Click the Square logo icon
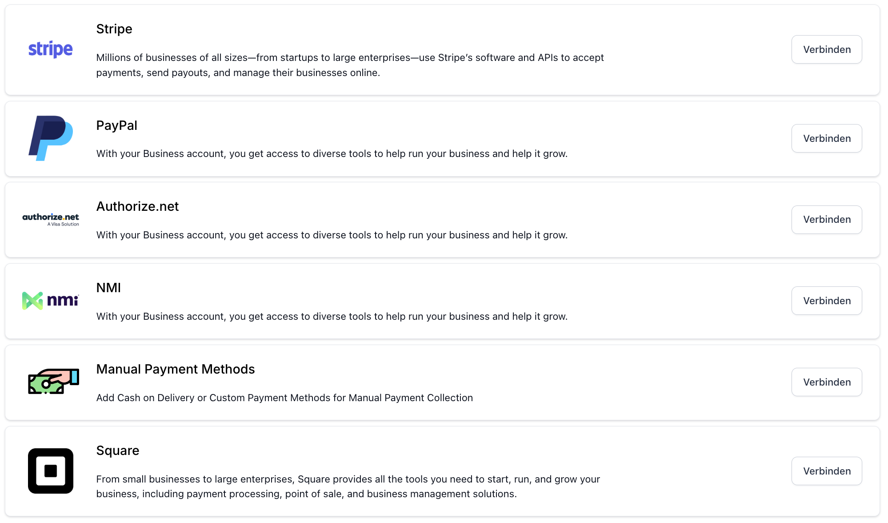The width and height of the screenshot is (888, 523). click(x=50, y=471)
